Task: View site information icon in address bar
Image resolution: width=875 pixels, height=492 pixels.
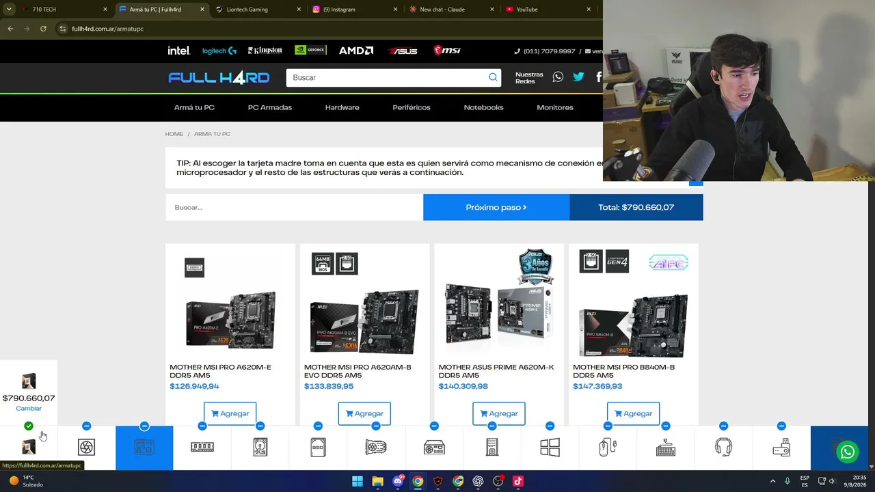Action: pyautogui.click(x=62, y=29)
